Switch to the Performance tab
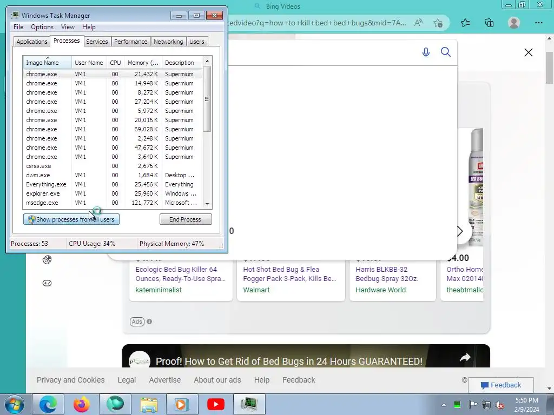 [x=130, y=41]
